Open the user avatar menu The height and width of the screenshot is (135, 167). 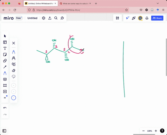click(140, 18)
